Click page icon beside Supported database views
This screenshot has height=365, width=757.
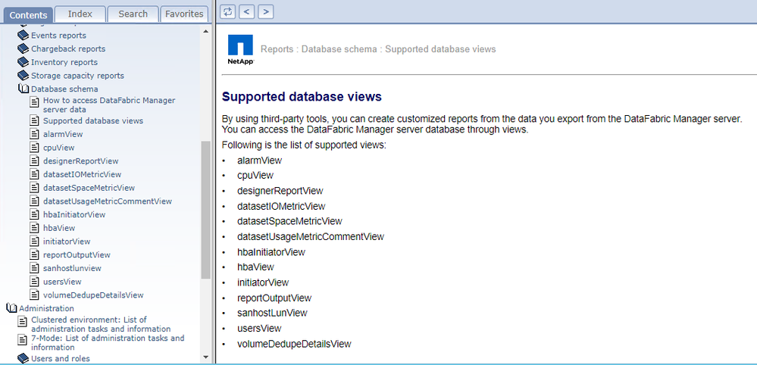point(34,120)
